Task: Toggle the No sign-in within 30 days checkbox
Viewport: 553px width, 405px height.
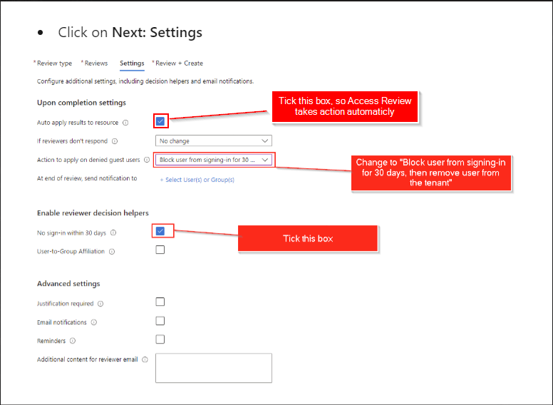Action: (160, 230)
